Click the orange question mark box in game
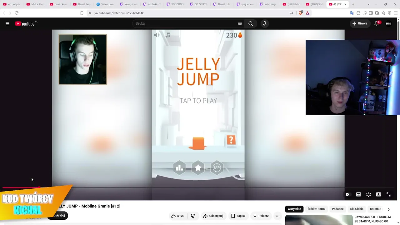 231,140
